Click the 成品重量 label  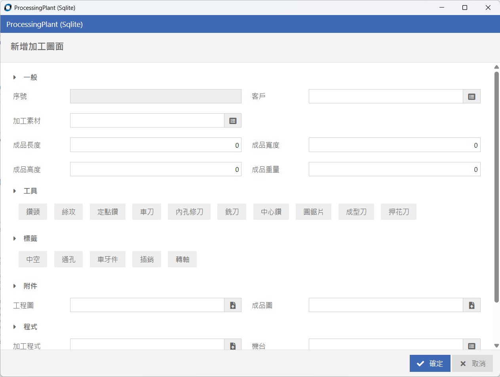click(266, 169)
